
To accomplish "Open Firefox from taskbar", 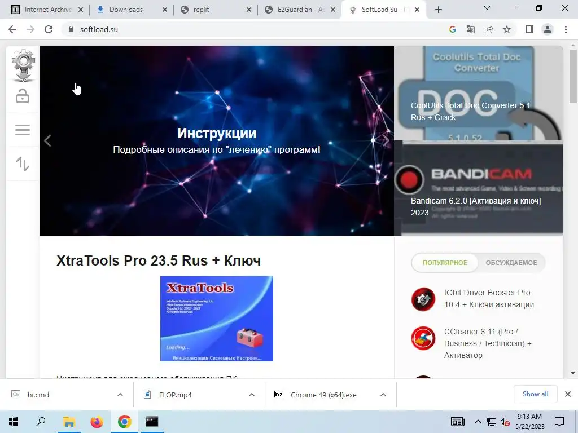I will click(x=97, y=422).
